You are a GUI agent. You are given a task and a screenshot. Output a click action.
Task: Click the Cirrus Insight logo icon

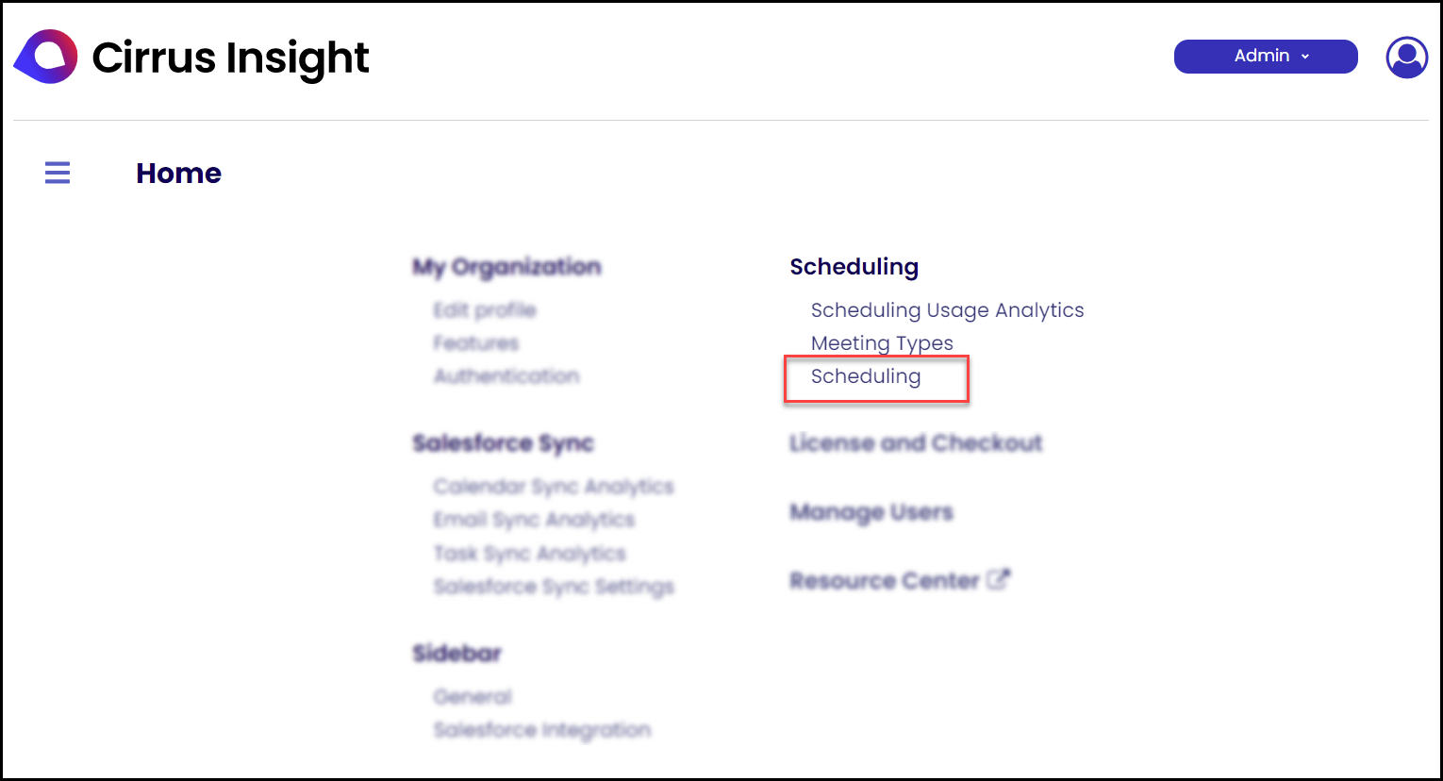click(x=46, y=57)
